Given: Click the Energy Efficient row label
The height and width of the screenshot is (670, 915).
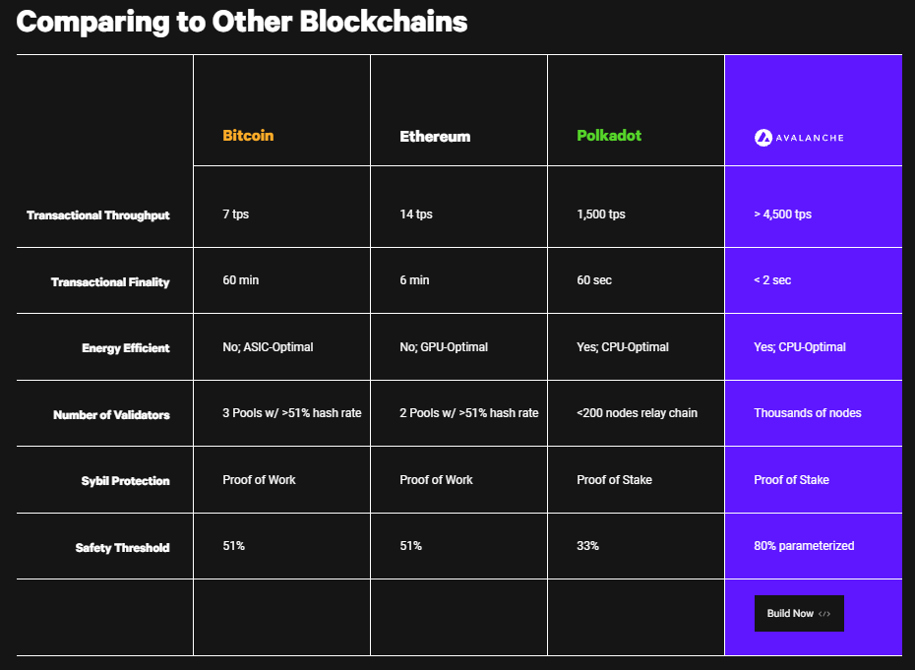Looking at the screenshot, I should (x=126, y=348).
